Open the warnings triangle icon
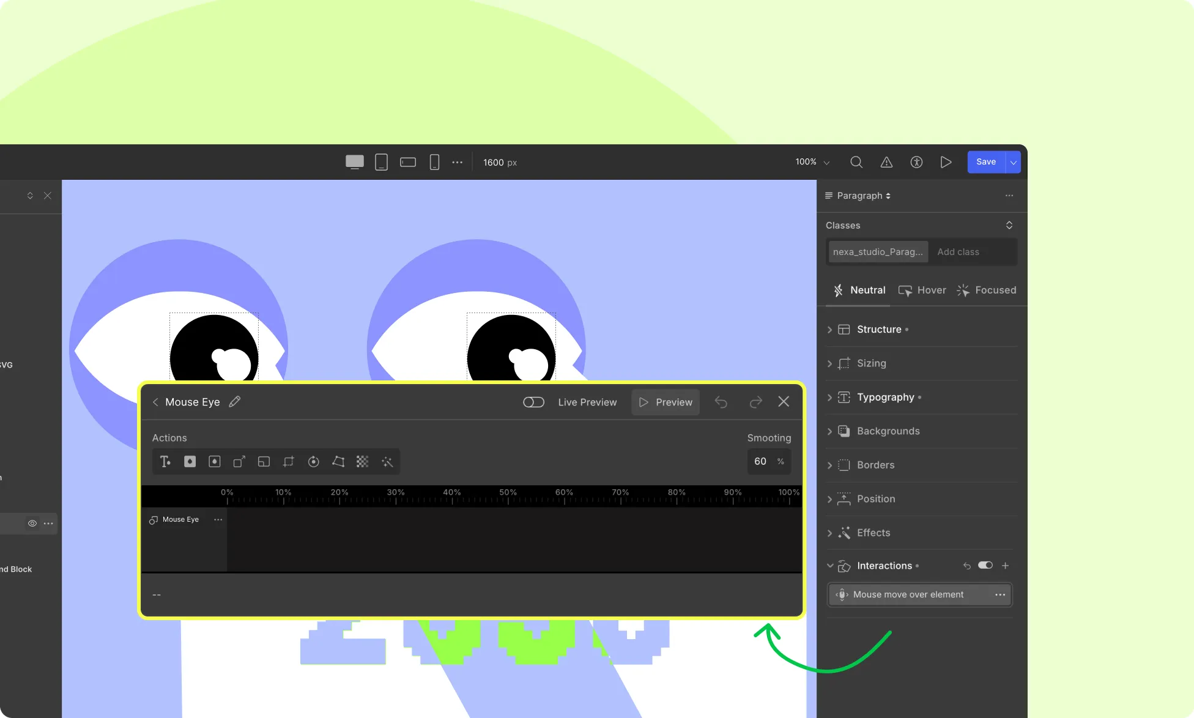Screen dimensions: 1194x718 pyautogui.click(x=886, y=162)
